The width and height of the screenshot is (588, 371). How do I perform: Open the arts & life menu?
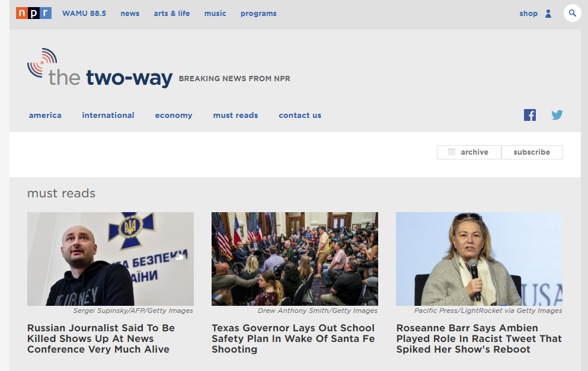click(172, 14)
